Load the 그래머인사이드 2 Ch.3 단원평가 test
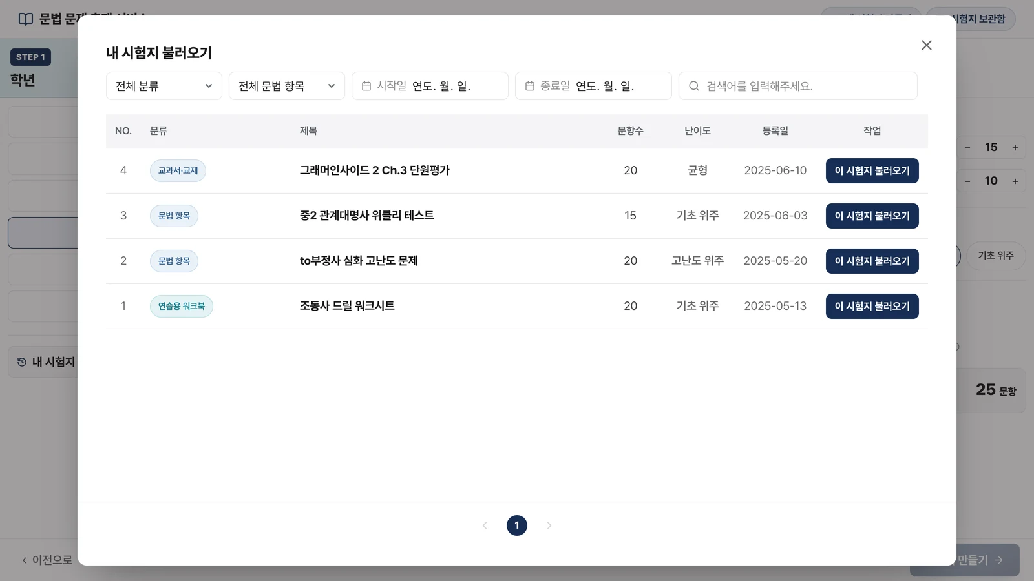The width and height of the screenshot is (1034, 581). (x=872, y=171)
